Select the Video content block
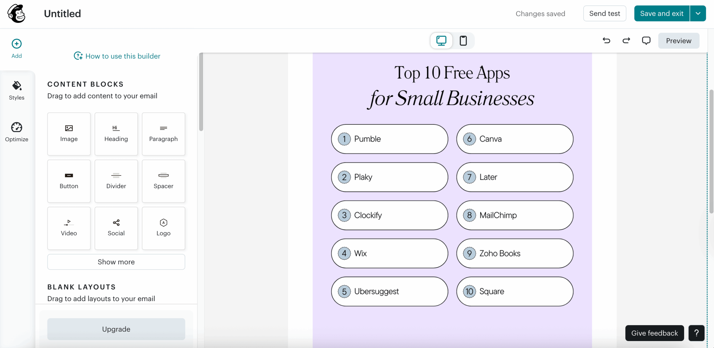 coord(69,228)
